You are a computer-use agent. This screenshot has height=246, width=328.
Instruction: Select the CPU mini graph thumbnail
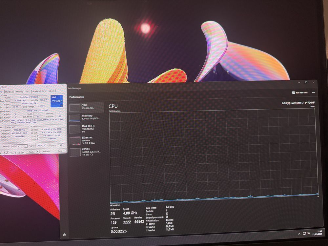(74, 108)
